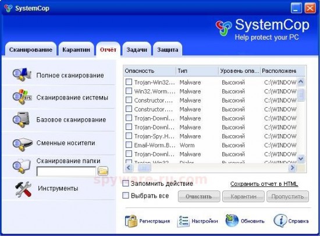Viewport: 320px width, 236px height.
Task: Go to the Задачи tab
Action: (137, 49)
